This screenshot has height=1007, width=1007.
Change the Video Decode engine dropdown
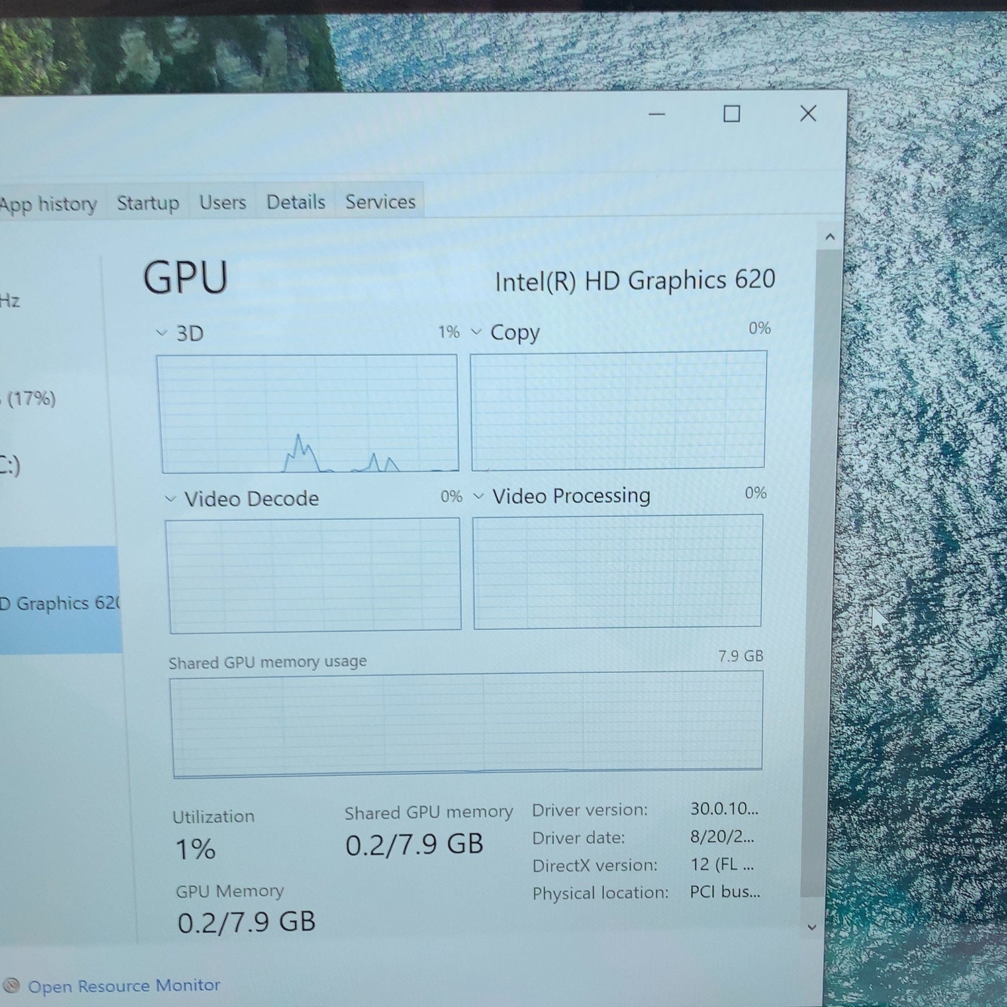pos(171,499)
